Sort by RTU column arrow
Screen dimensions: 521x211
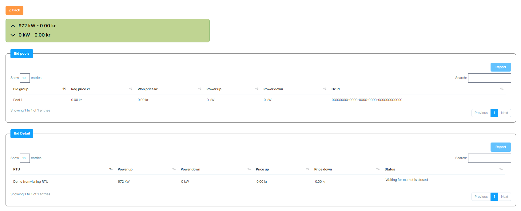click(111, 169)
